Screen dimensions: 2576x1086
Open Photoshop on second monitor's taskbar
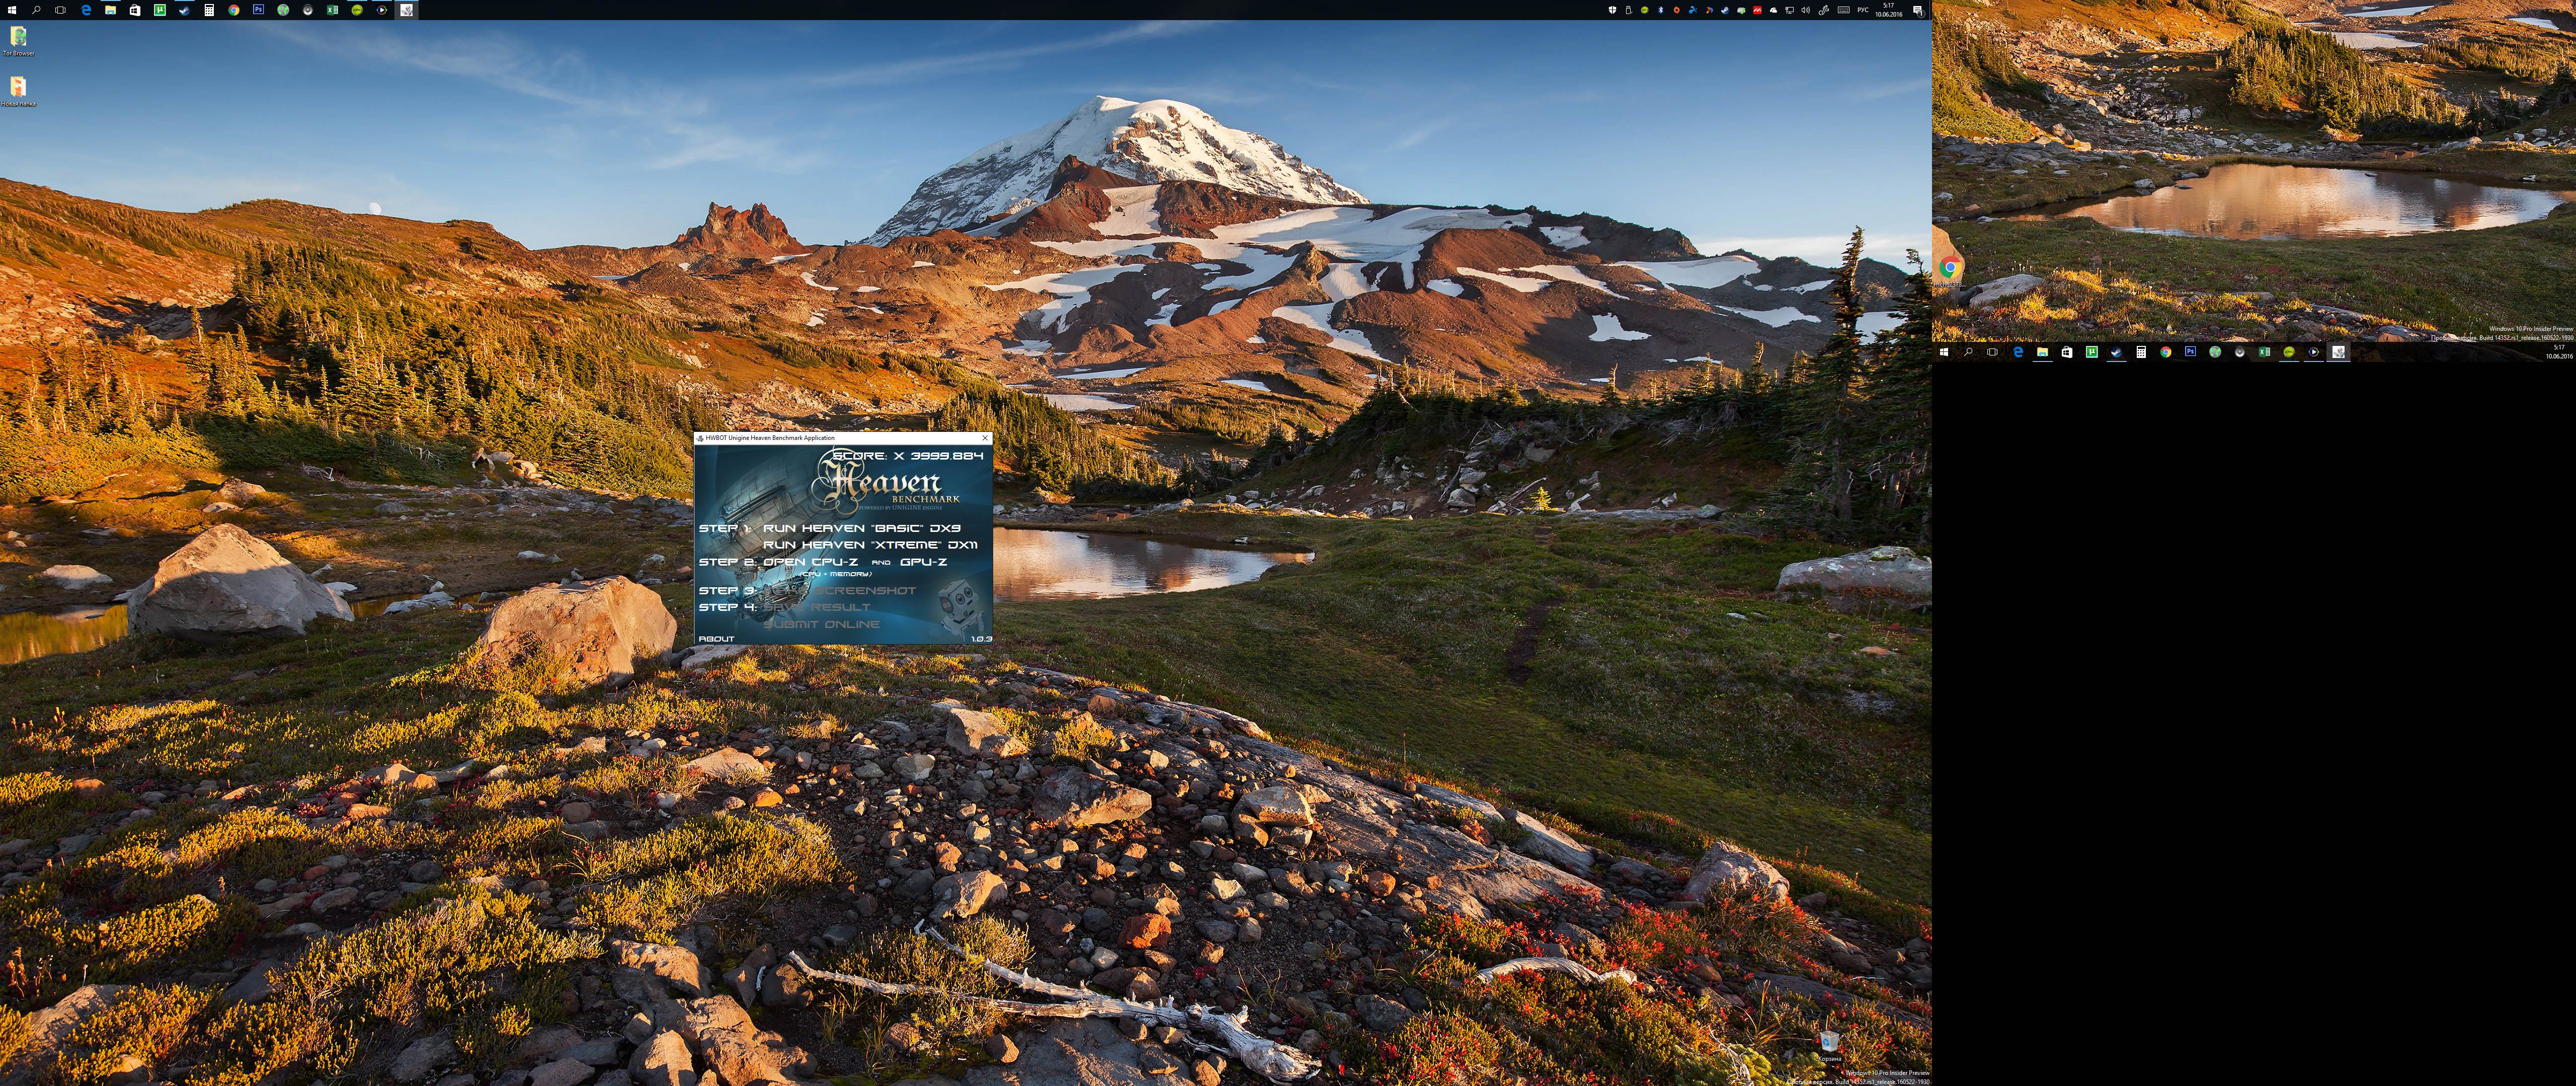(x=2190, y=351)
